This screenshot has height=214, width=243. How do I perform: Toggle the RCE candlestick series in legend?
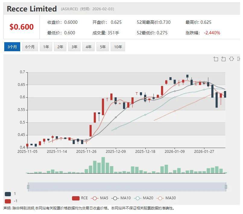[80, 198]
